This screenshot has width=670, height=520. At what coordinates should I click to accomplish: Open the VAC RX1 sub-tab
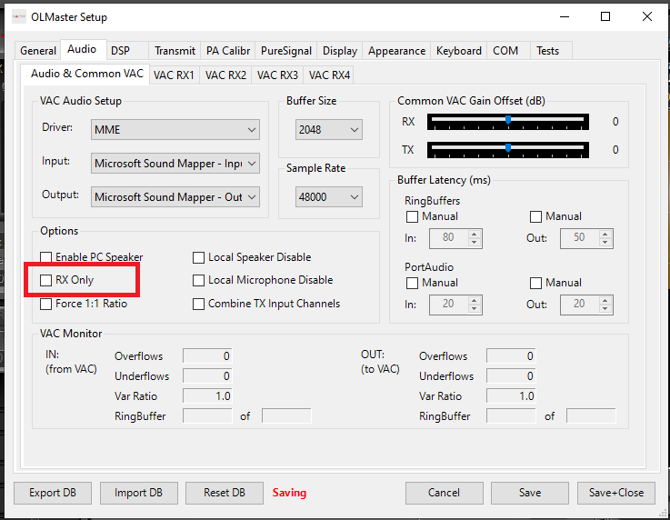173,75
